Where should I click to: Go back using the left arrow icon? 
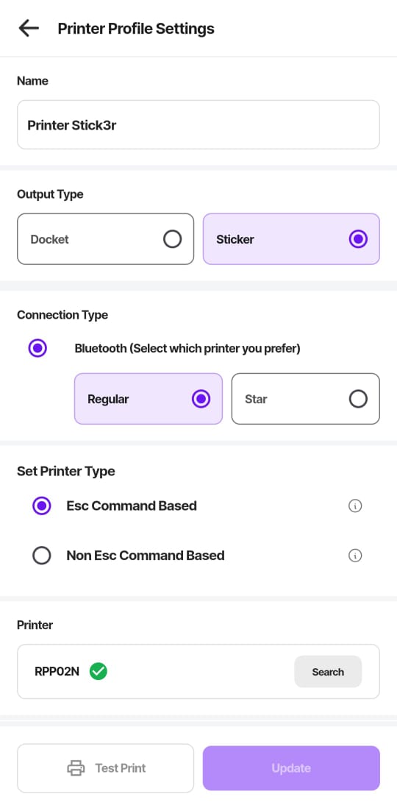(x=29, y=28)
